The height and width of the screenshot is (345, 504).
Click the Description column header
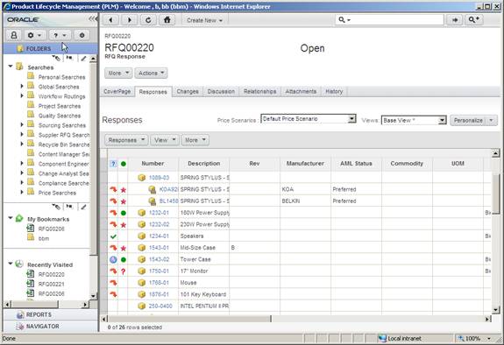pyautogui.click(x=203, y=164)
